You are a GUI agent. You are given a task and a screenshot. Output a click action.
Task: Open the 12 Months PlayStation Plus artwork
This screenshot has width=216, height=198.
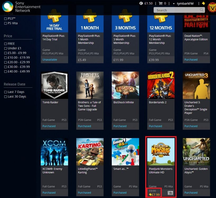tap(161, 21)
